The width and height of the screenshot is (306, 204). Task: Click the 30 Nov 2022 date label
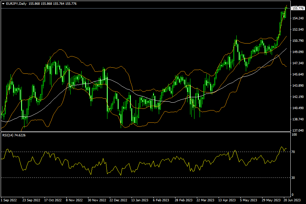pyautogui.click(x=97, y=200)
